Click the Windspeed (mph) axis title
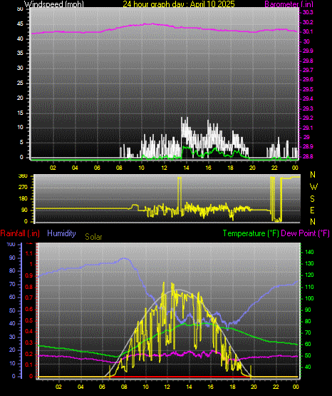 (x=54, y=4)
